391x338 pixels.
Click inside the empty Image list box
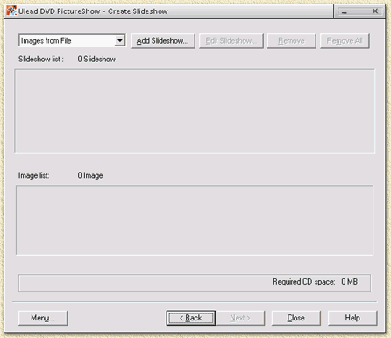point(195,220)
